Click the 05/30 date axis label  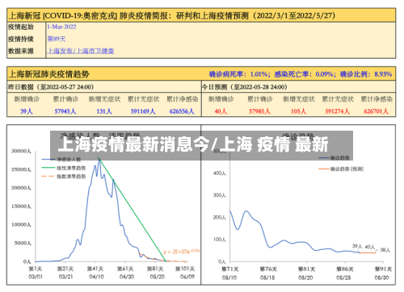[x=382, y=277]
